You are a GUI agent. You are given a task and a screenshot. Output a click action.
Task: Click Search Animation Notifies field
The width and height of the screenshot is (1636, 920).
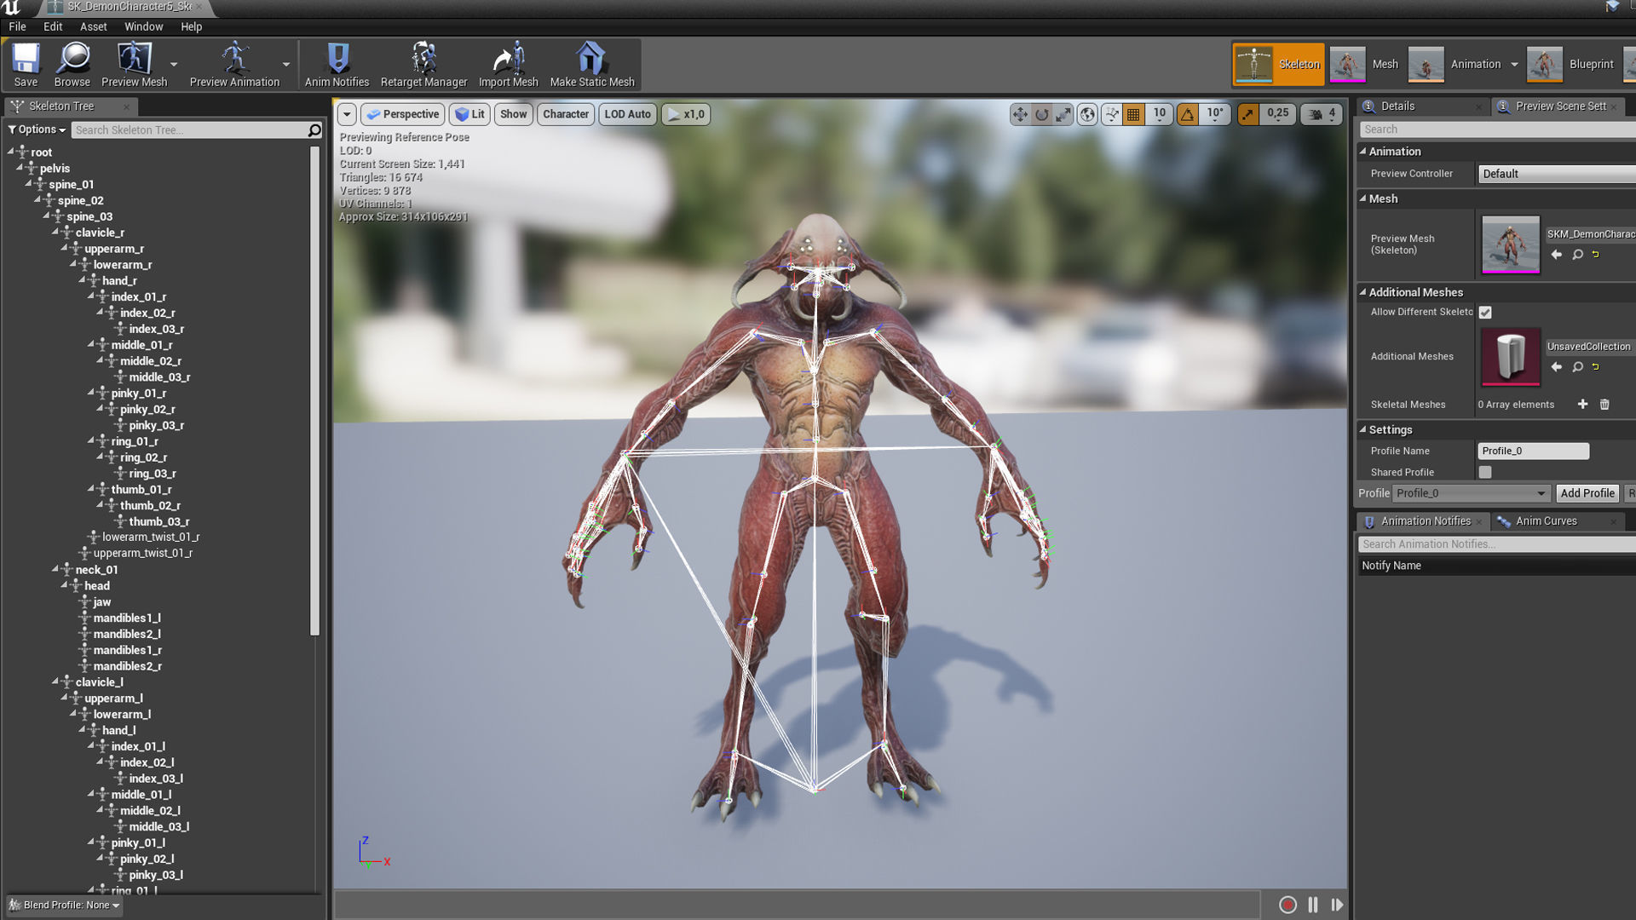pos(1496,544)
